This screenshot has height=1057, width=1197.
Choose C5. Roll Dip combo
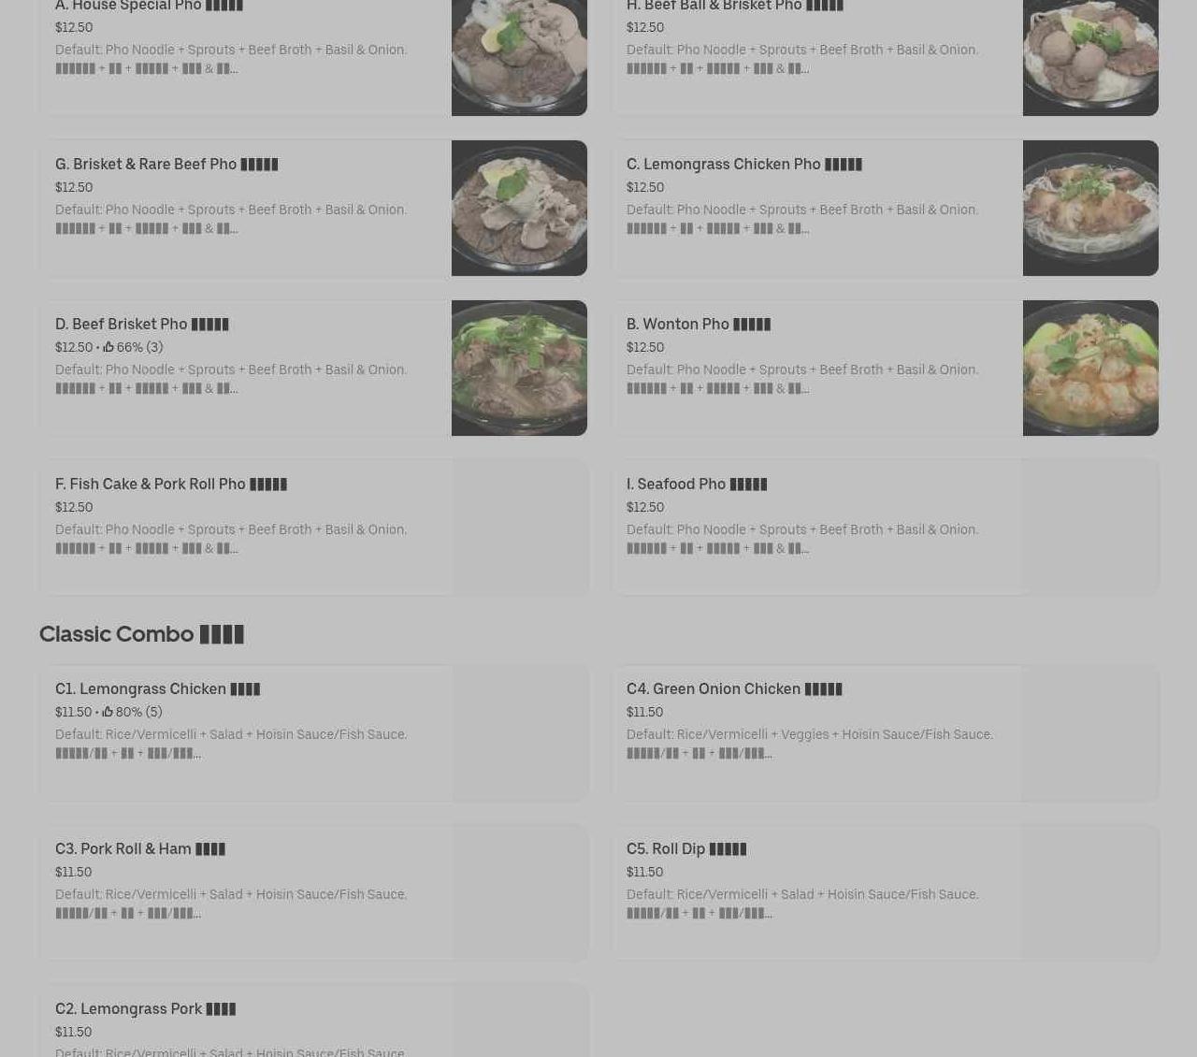click(x=686, y=848)
